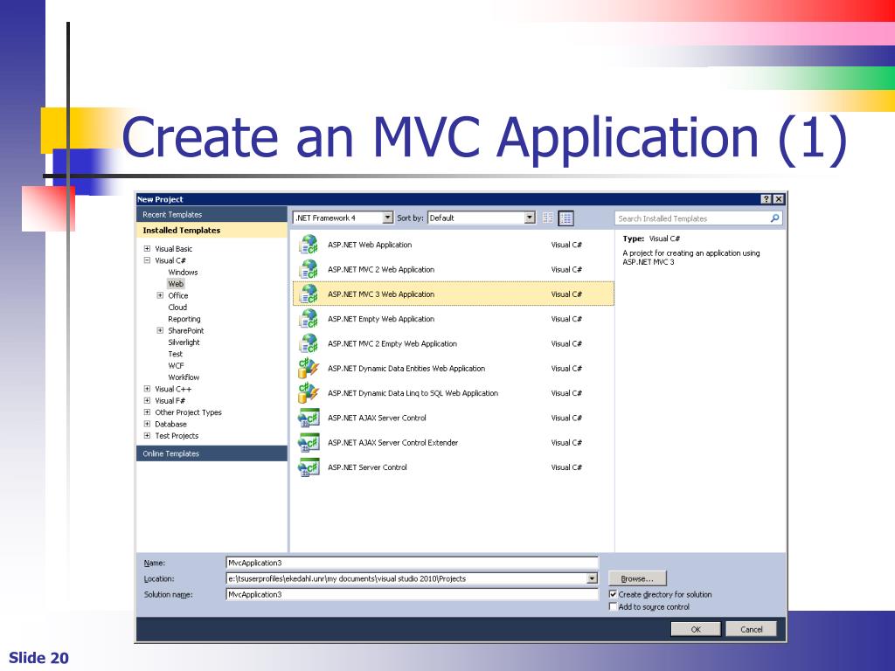The width and height of the screenshot is (895, 671).
Task: Click the project Name text field
Action: tap(411, 564)
